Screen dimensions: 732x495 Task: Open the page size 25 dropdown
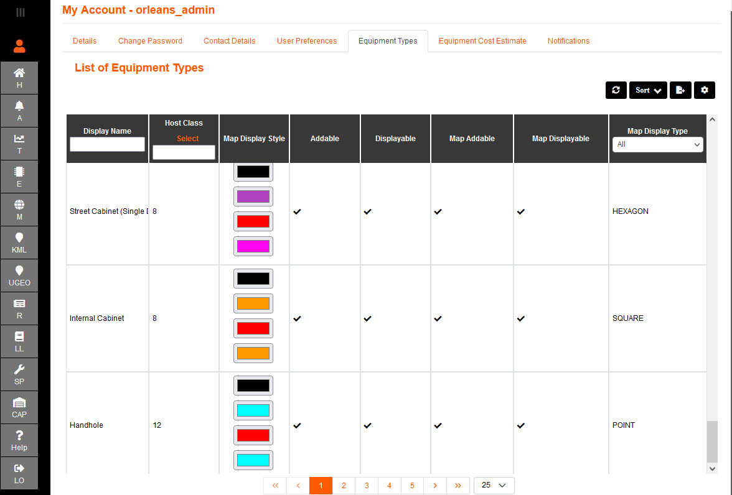point(494,485)
